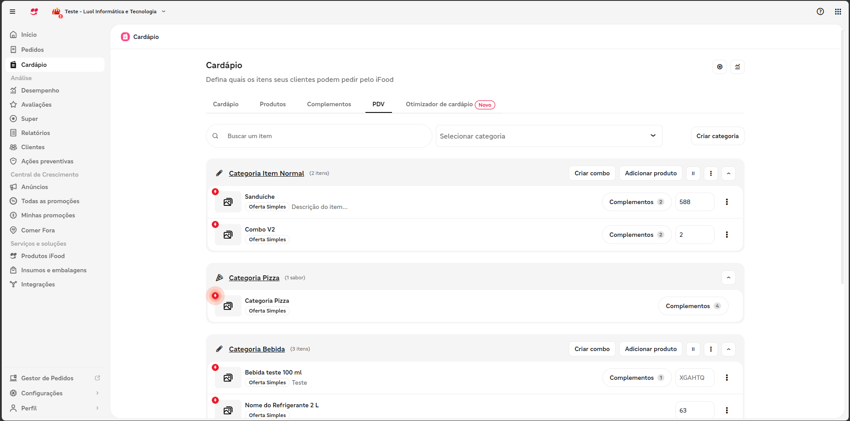This screenshot has width=850, height=421.
Task: Open the three-dot menu for Sanduíche
Action: click(727, 202)
